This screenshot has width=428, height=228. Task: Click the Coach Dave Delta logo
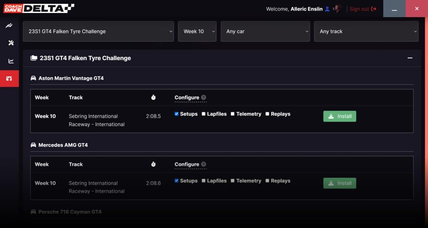coord(39,8)
